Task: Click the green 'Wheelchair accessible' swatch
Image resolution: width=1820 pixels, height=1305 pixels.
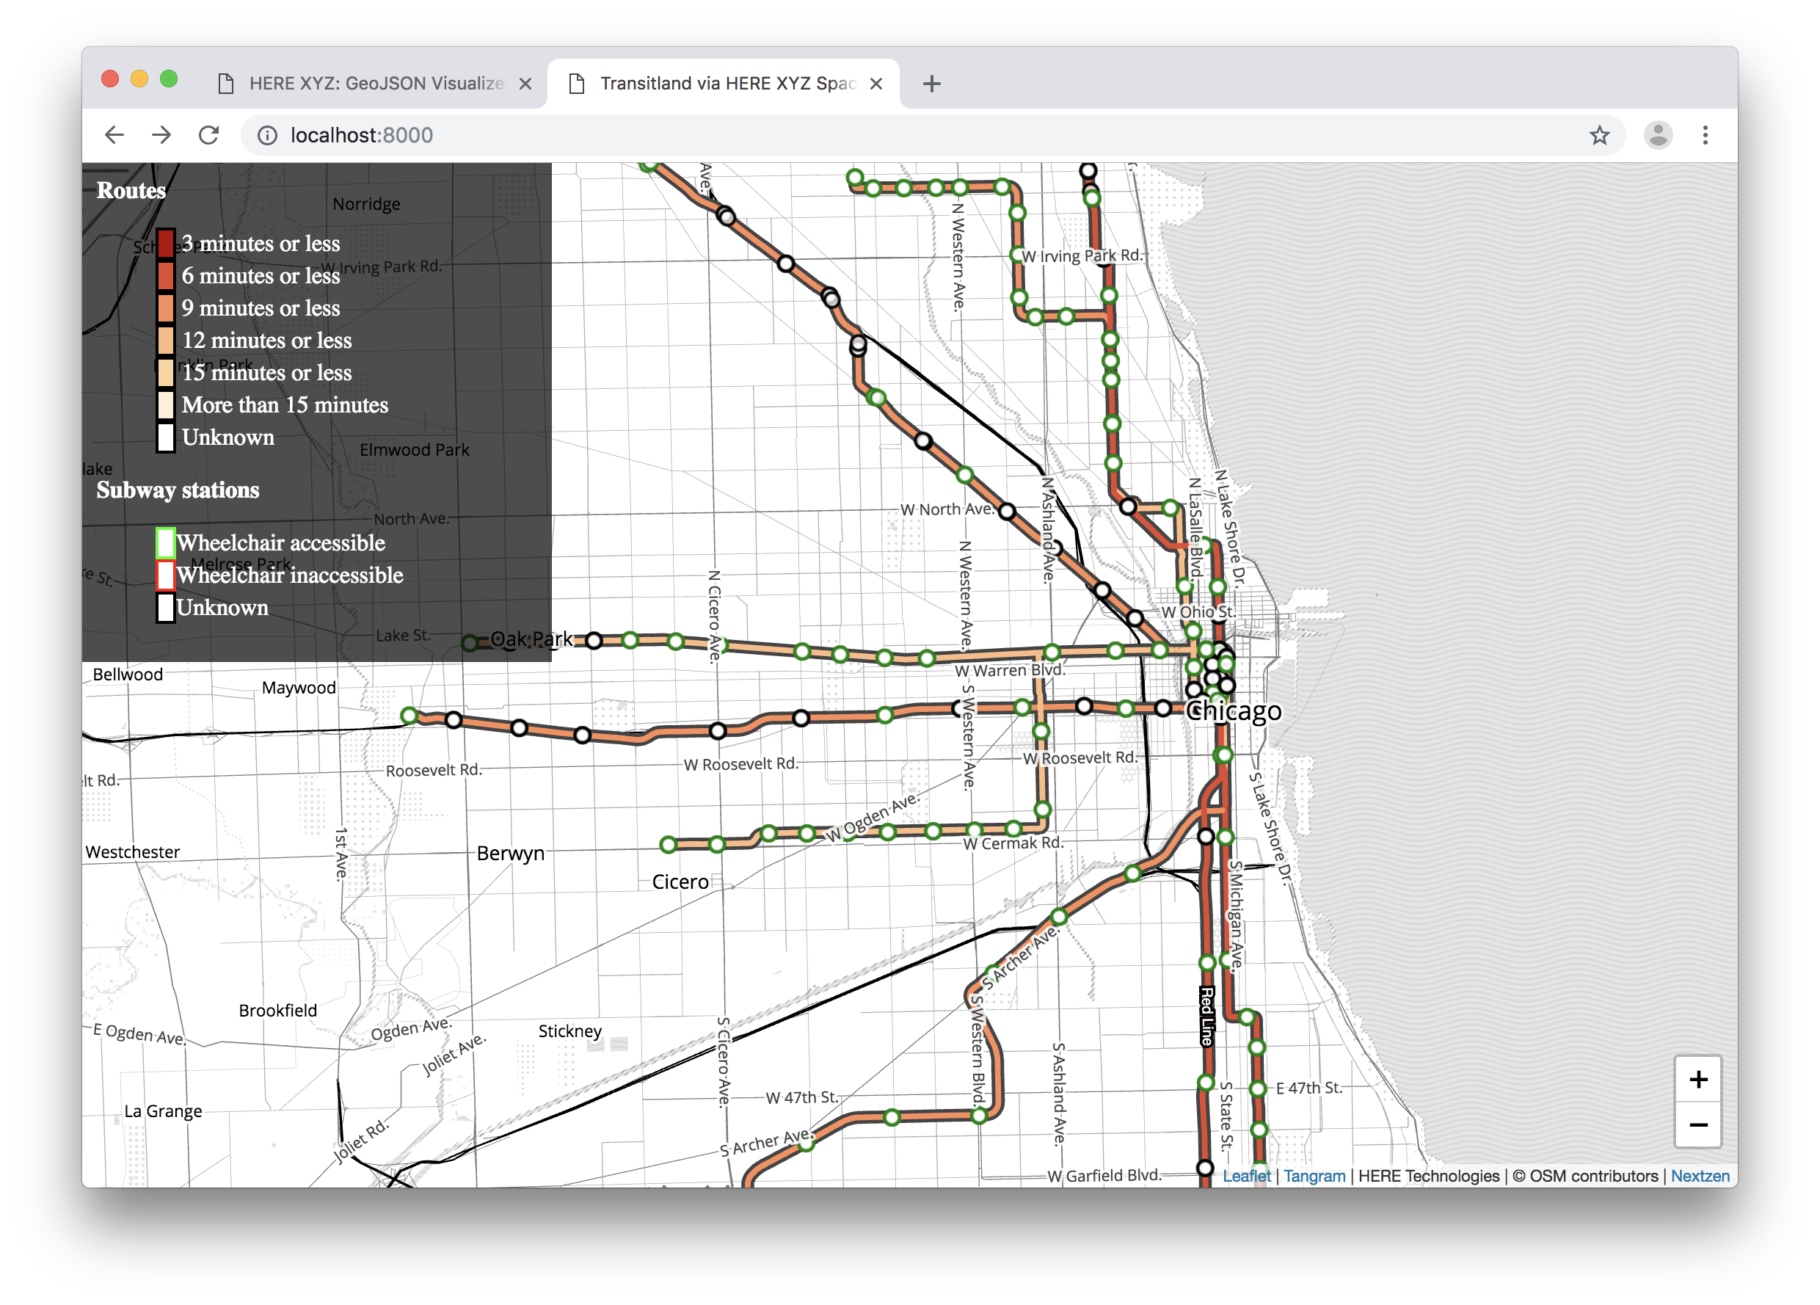Action: (x=165, y=542)
